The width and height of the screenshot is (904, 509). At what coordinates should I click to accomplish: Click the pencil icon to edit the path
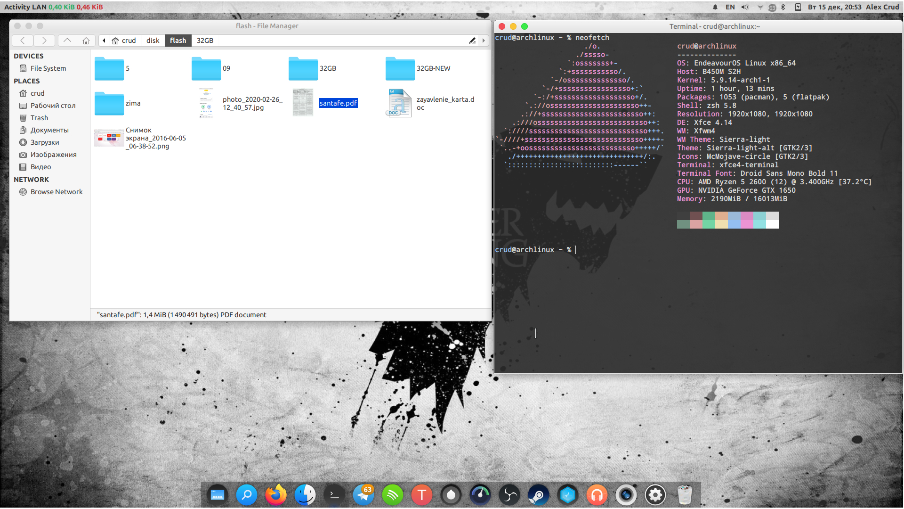click(473, 41)
